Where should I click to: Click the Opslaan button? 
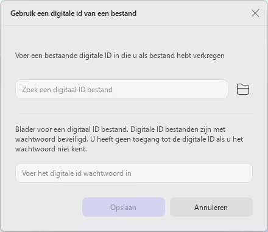(124, 207)
